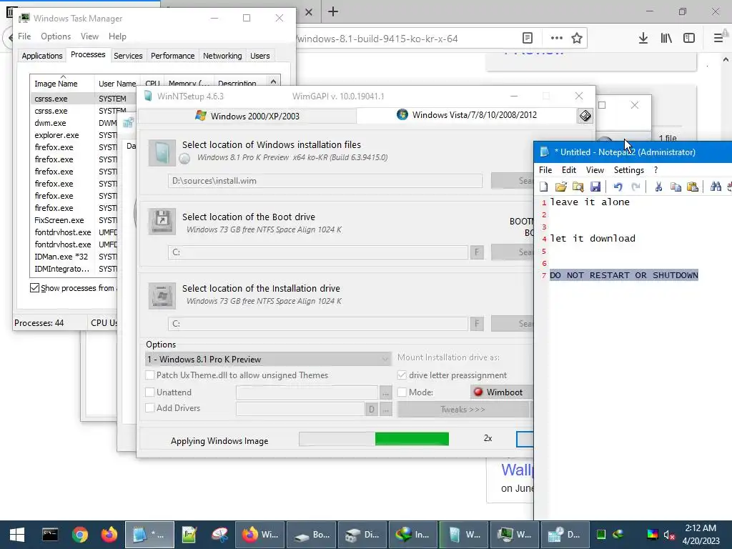Click the disk icon right of WinNTSetup tabs
The height and width of the screenshot is (549, 732).
[x=585, y=115]
